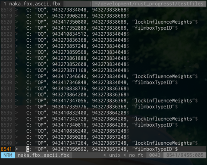Click "lockInfluenceWeights" on line 8540
Screen dimensions: 207x165
pos(163,143)
